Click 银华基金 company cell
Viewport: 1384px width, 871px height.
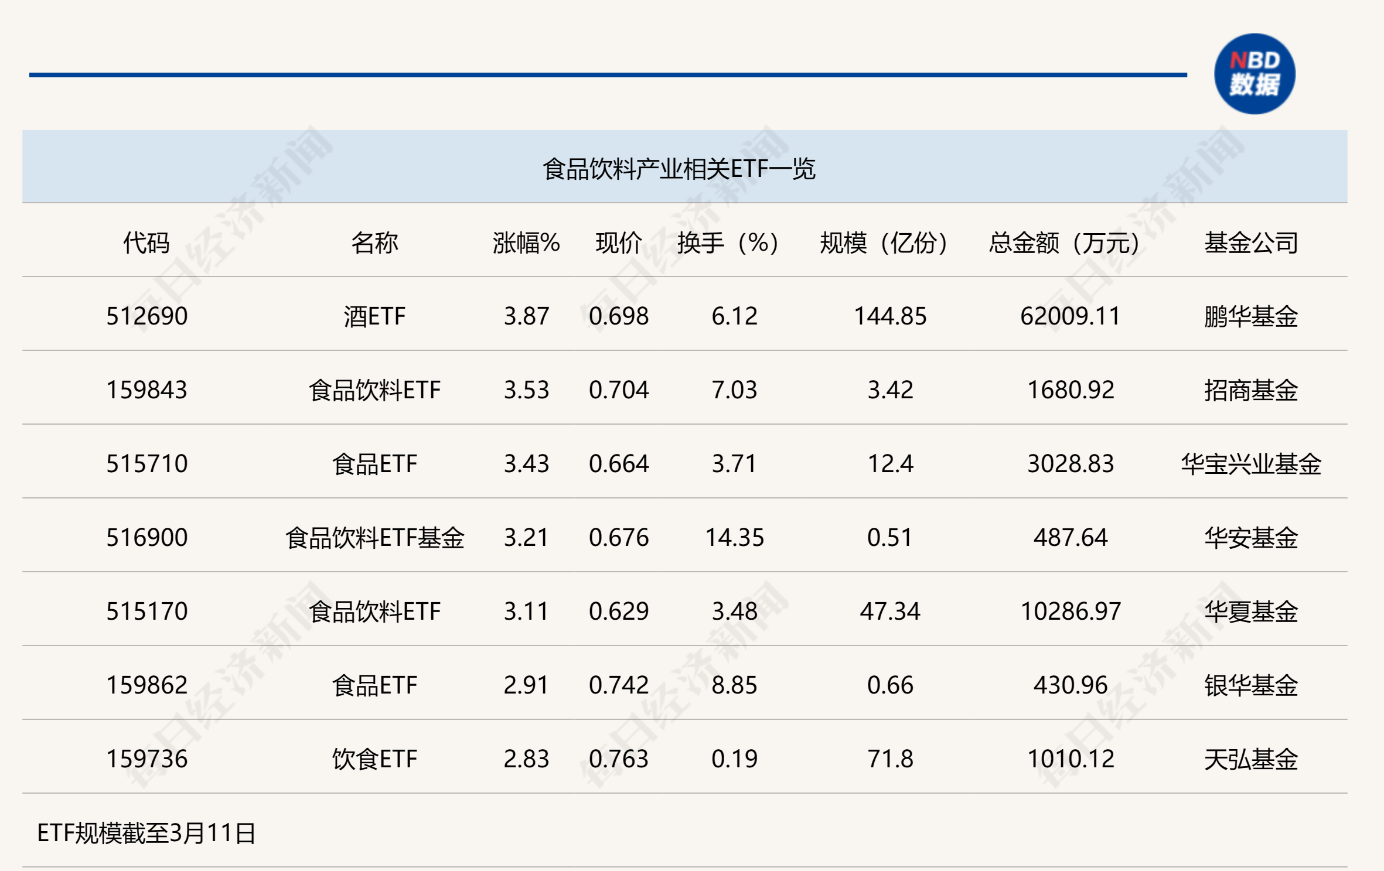pyautogui.click(x=1251, y=685)
